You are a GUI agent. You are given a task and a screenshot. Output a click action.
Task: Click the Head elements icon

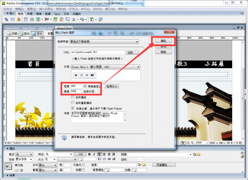74,19
